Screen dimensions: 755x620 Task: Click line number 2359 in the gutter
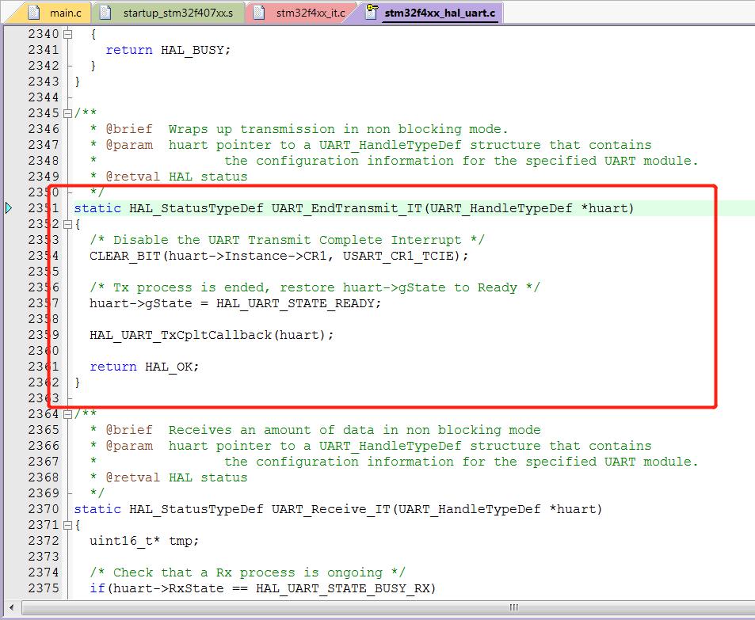(x=44, y=335)
